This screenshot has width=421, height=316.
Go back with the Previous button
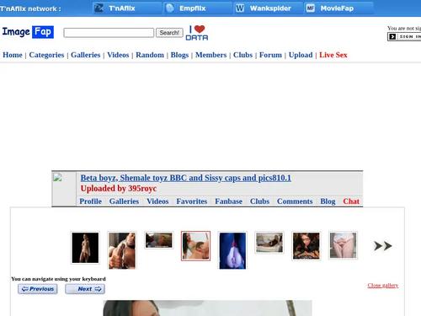pos(38,289)
